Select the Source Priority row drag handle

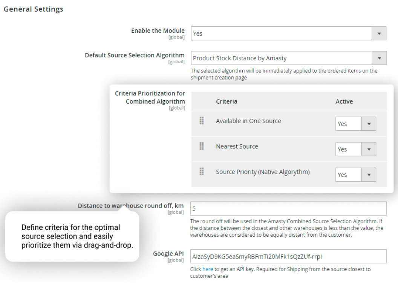(202, 171)
